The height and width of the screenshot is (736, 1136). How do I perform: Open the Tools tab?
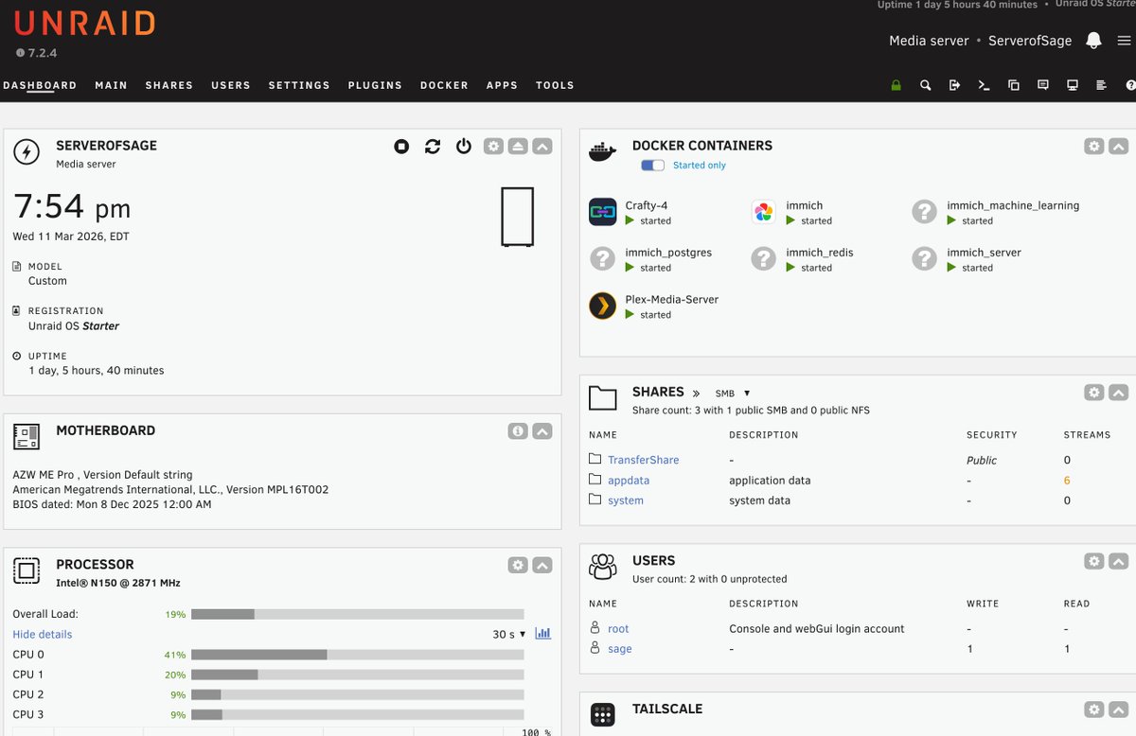555,85
